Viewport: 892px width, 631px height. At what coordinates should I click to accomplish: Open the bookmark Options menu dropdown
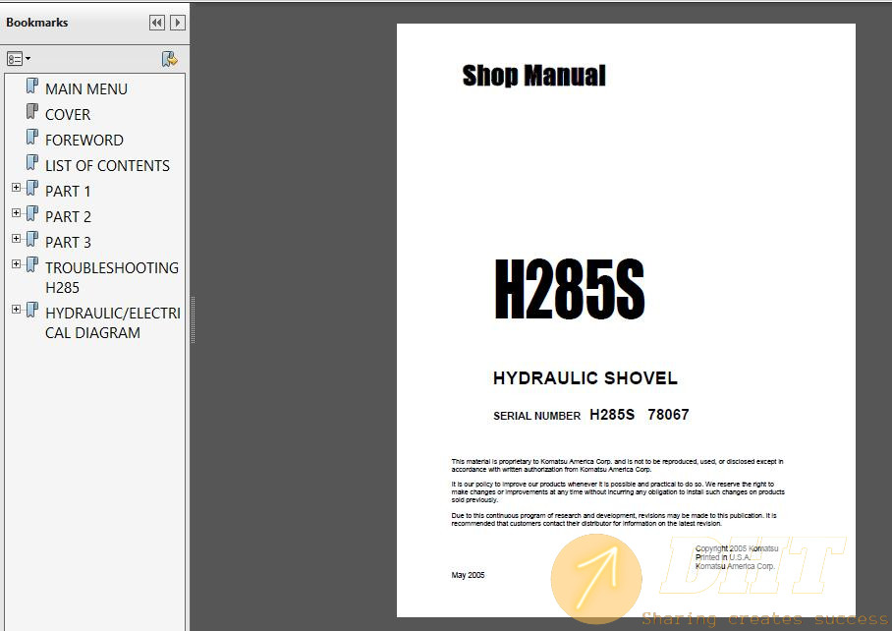[x=19, y=59]
